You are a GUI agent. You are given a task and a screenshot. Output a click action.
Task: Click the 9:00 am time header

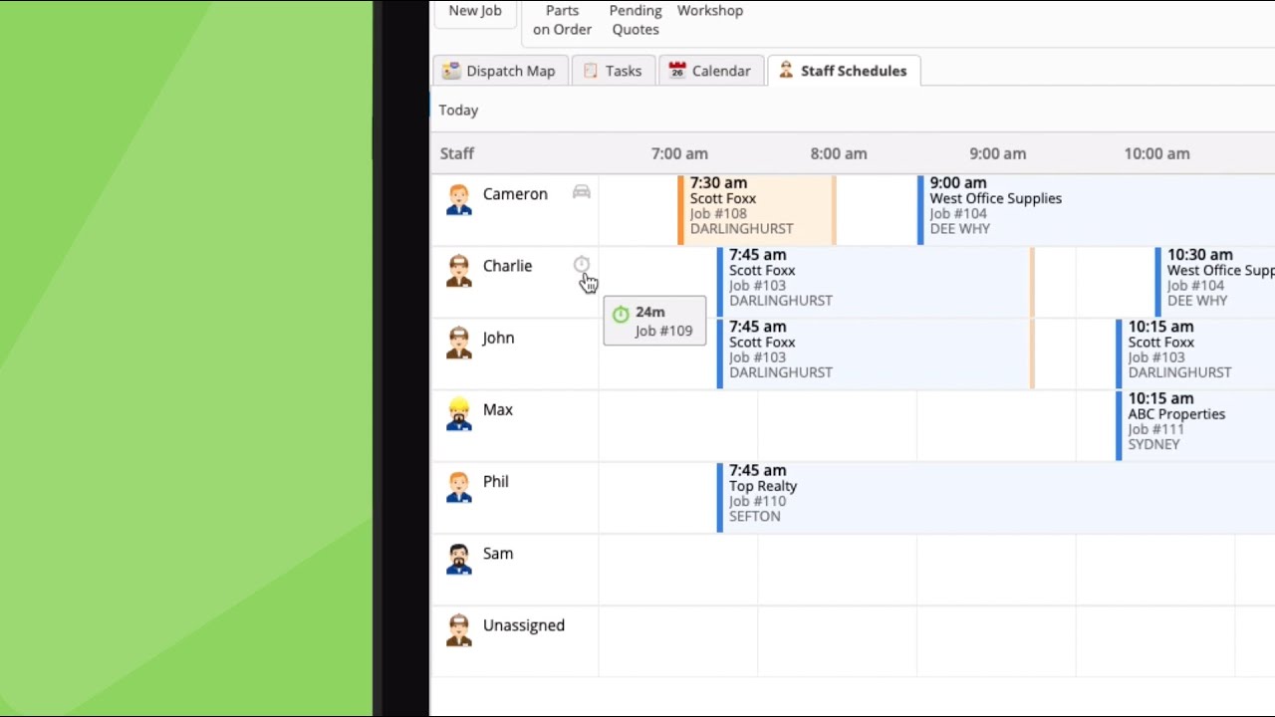pyautogui.click(x=997, y=153)
